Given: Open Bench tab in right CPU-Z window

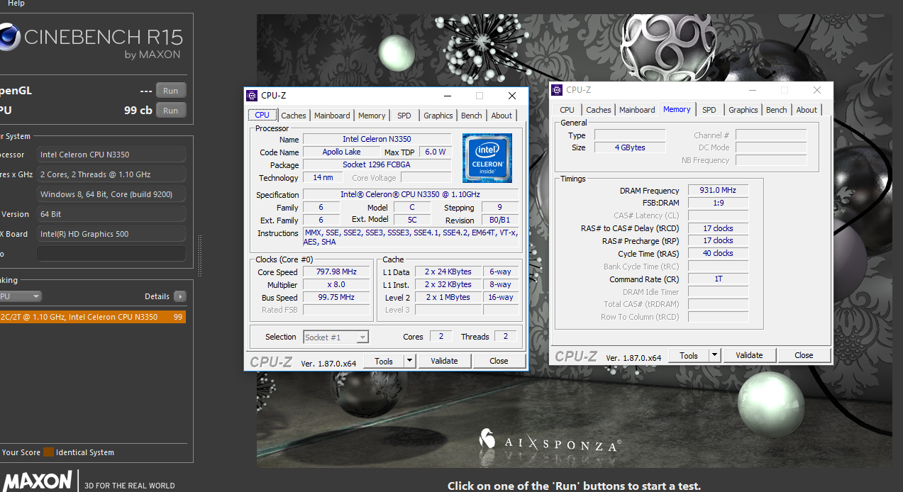Looking at the screenshot, I should 777,110.
